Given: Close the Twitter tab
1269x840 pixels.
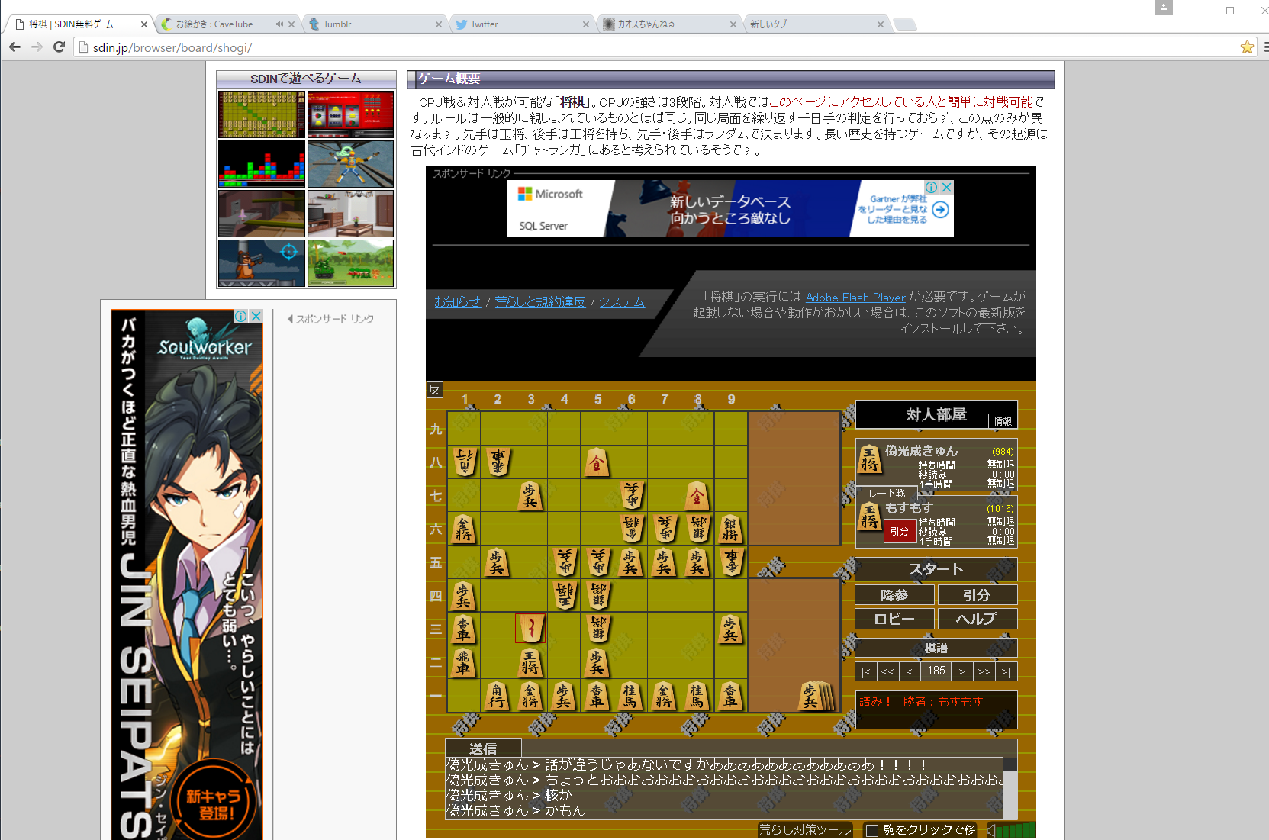Looking at the screenshot, I should [x=586, y=24].
